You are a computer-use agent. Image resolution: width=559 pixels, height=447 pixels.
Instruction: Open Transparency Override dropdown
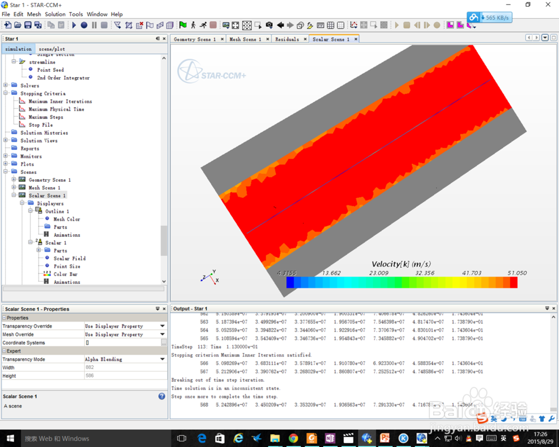(x=163, y=326)
